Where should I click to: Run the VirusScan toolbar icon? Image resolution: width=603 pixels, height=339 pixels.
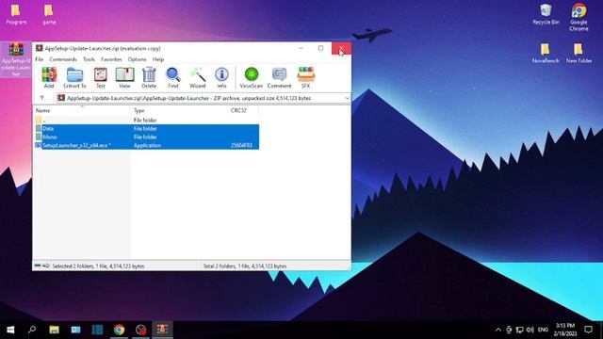coord(252,77)
